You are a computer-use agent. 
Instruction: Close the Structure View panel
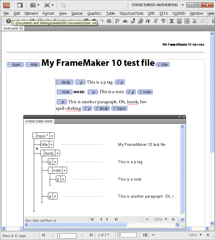coord(184,117)
